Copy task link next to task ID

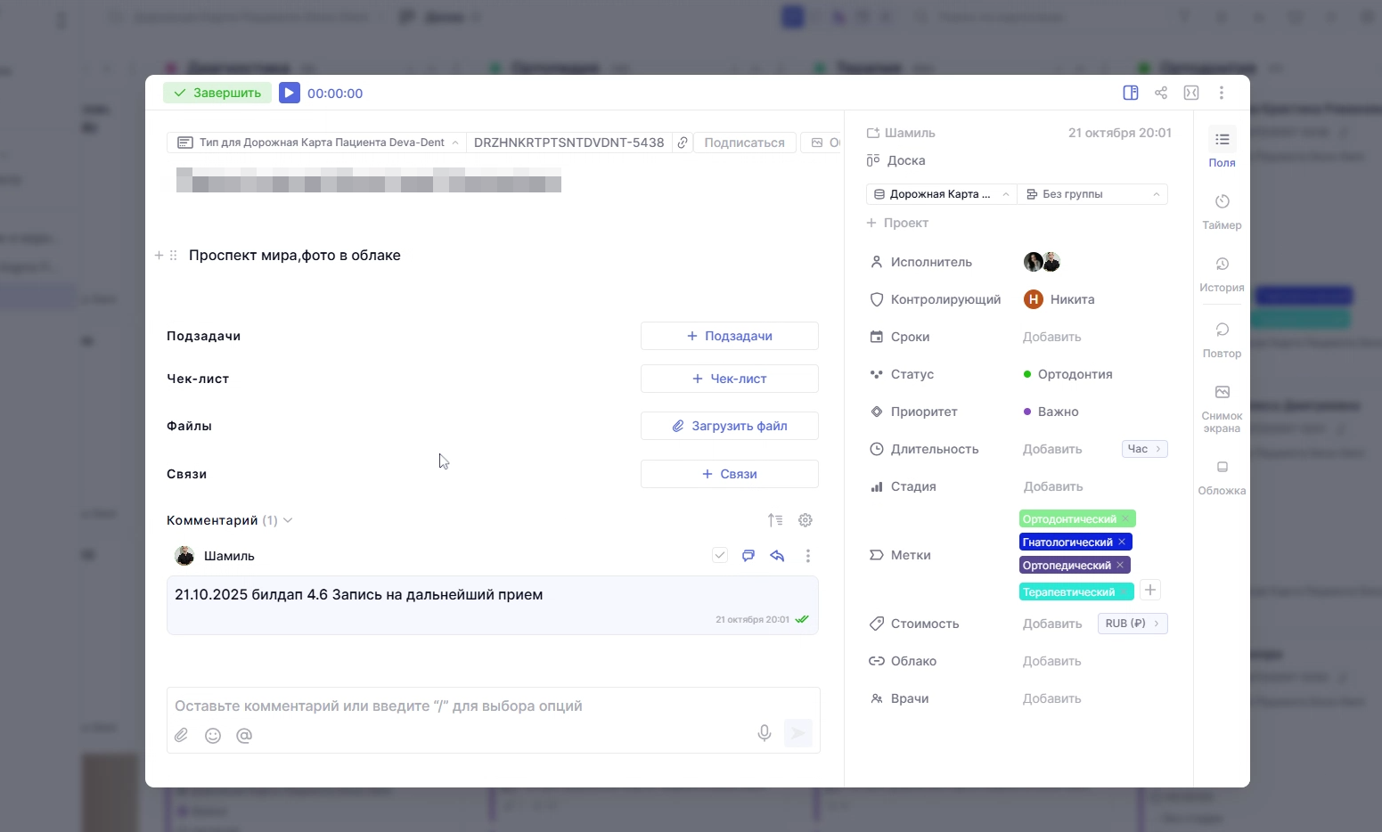(683, 143)
